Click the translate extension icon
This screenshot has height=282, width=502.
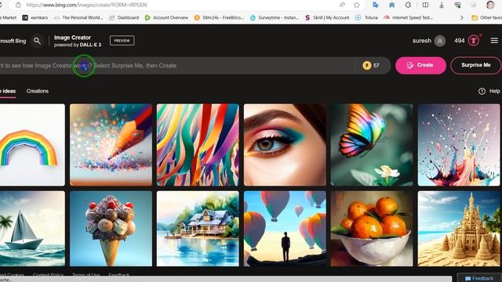coord(376,5)
